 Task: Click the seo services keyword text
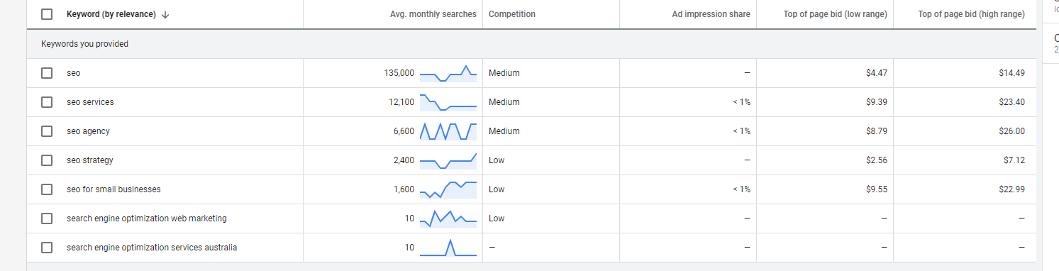[90, 102]
